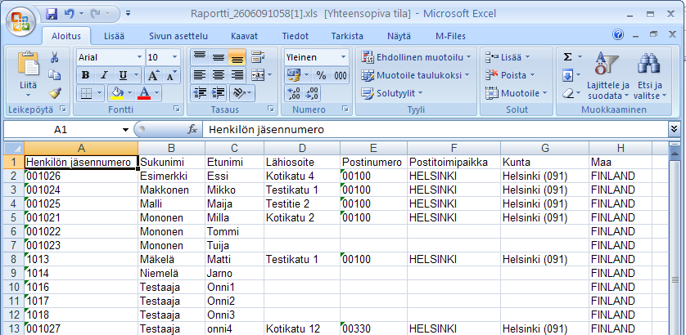Click the Select All corner button
This screenshot has width=686, height=335.
tap(14, 148)
